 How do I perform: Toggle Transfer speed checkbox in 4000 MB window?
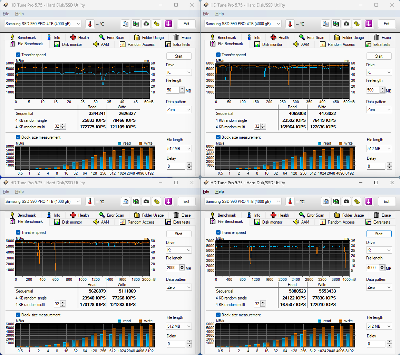point(218,232)
